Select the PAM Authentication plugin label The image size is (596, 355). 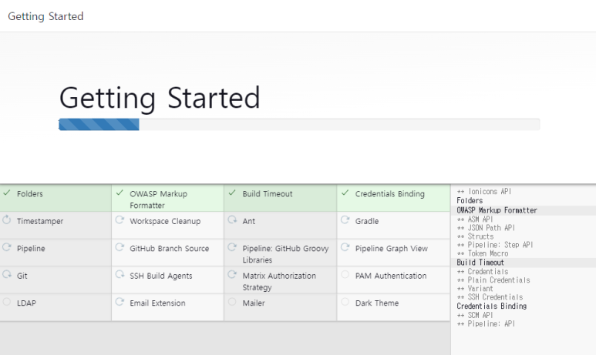point(391,276)
